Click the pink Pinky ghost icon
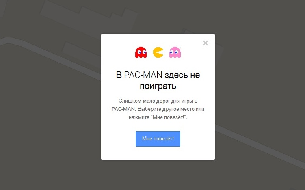 [175, 52]
